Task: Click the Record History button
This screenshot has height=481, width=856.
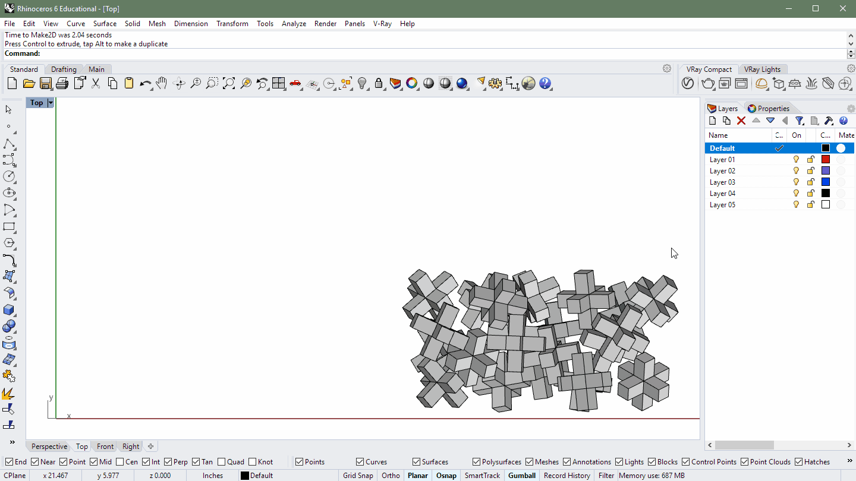Action: [567, 476]
